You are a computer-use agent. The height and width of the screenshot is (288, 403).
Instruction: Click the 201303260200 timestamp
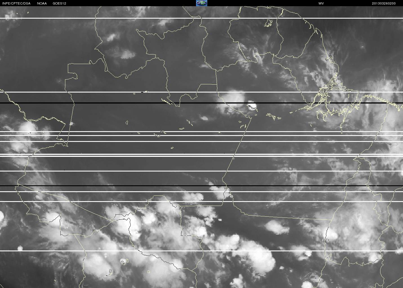pyautogui.click(x=384, y=3)
